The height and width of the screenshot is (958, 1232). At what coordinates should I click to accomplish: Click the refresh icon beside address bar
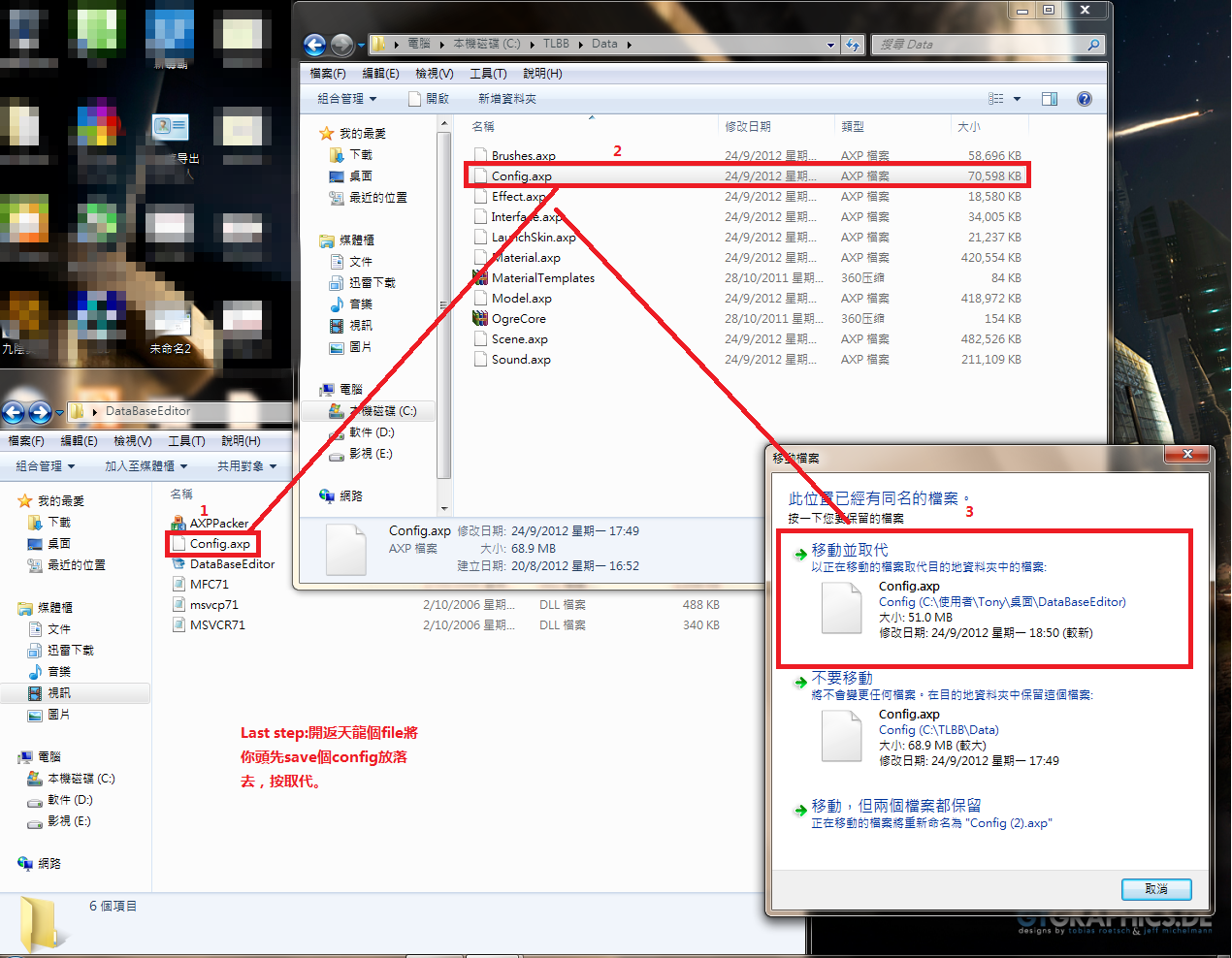point(853,45)
